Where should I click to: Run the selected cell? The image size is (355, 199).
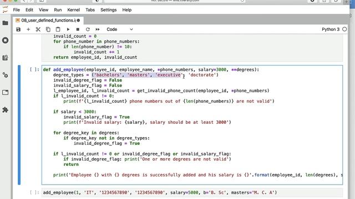68,29
